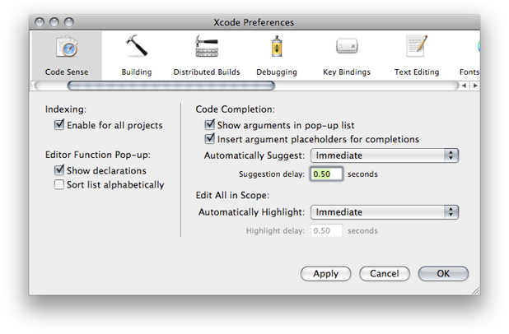The image size is (509, 334).
Task: Click the Suggestion delay input field
Action: point(325,174)
